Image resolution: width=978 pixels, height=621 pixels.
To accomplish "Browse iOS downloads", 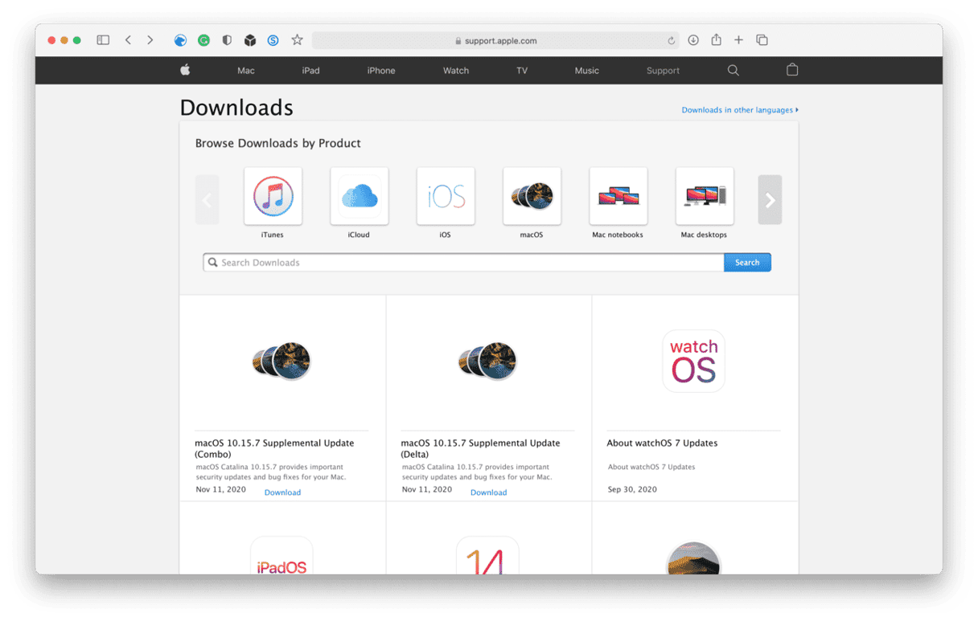I will point(446,196).
